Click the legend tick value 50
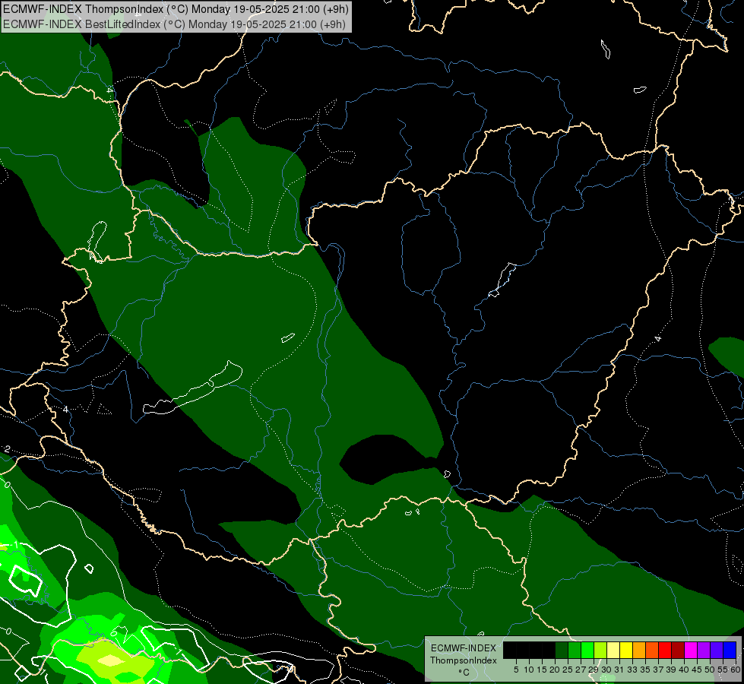 711,670
